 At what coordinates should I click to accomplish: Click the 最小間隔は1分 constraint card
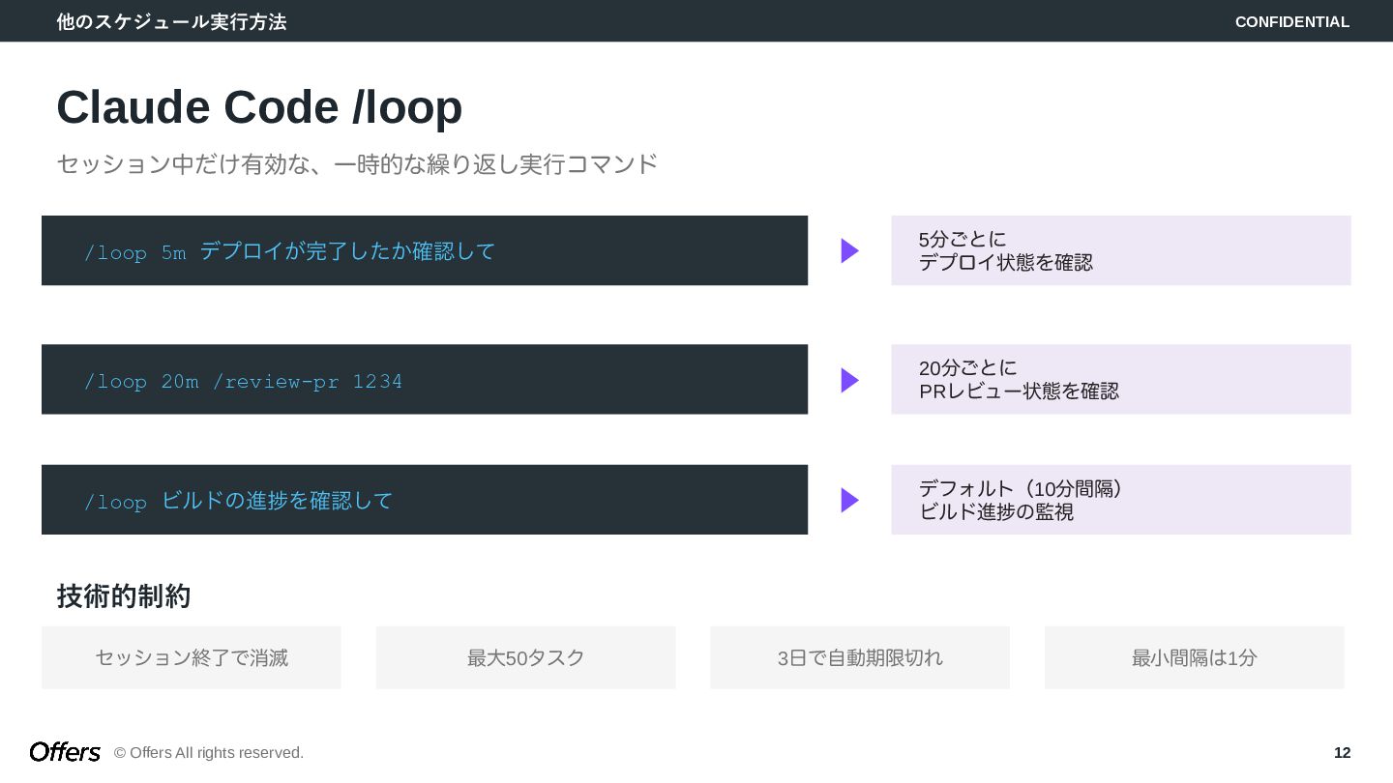[1194, 657]
